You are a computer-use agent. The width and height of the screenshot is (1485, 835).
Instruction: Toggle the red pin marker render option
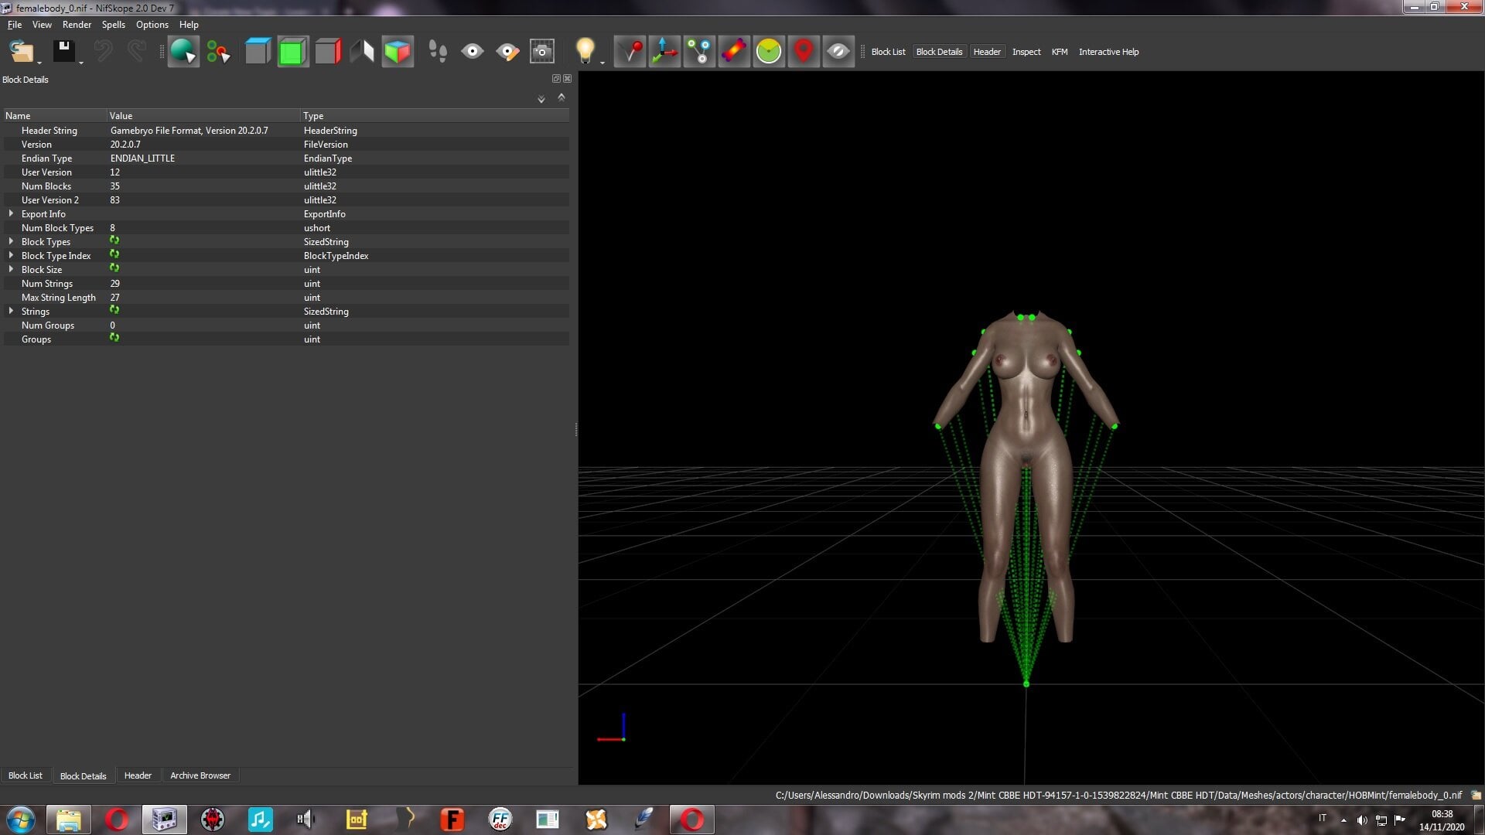(630, 52)
